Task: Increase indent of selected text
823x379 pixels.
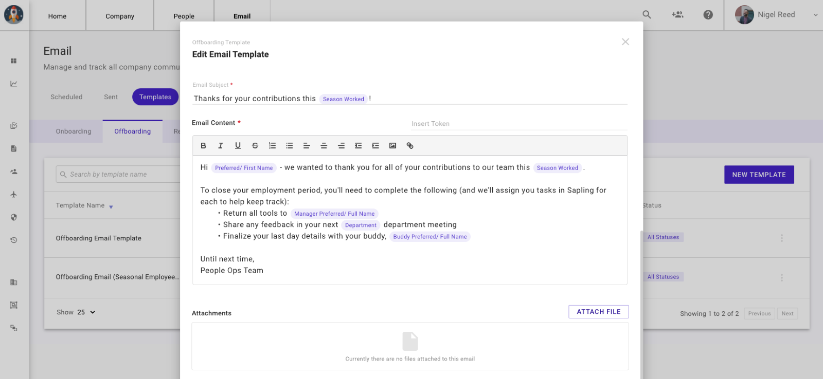Action: pyautogui.click(x=375, y=146)
